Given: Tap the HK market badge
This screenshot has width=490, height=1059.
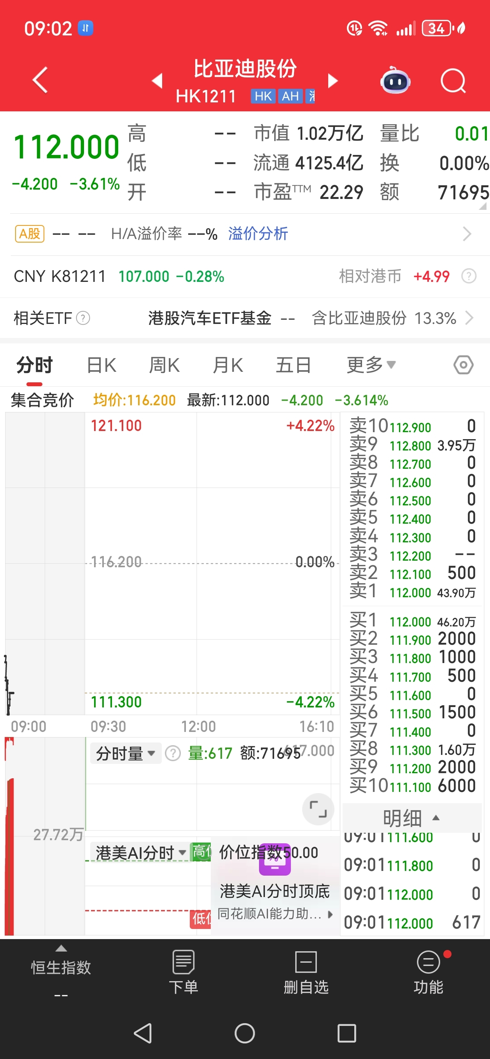Looking at the screenshot, I should click(x=263, y=96).
